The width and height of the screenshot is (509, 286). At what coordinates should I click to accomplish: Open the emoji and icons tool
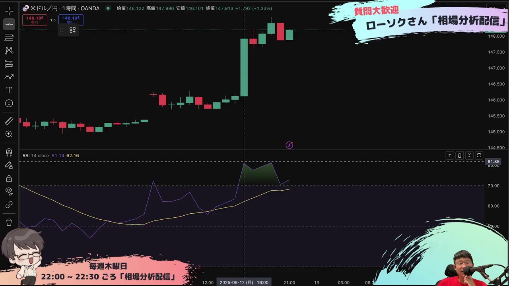[9, 103]
